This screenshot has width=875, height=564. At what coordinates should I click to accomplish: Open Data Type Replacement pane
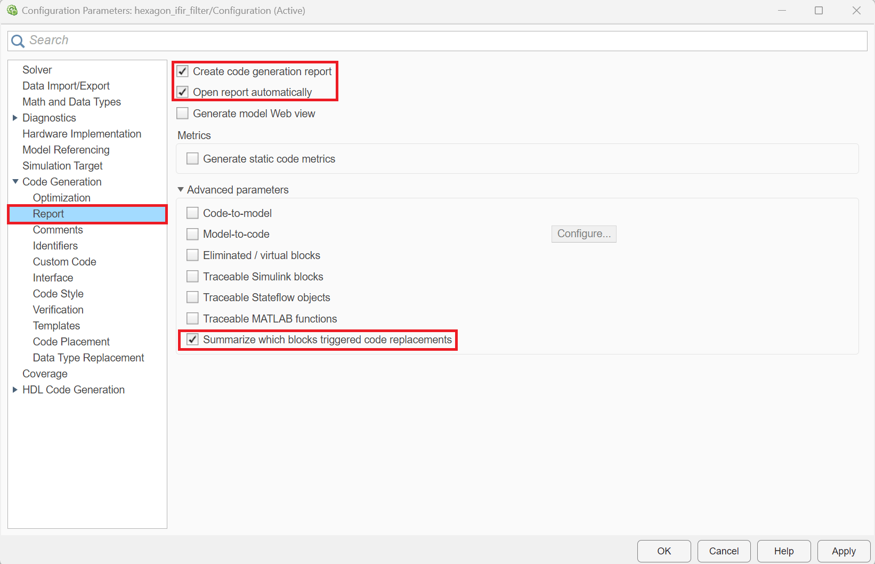coord(88,358)
